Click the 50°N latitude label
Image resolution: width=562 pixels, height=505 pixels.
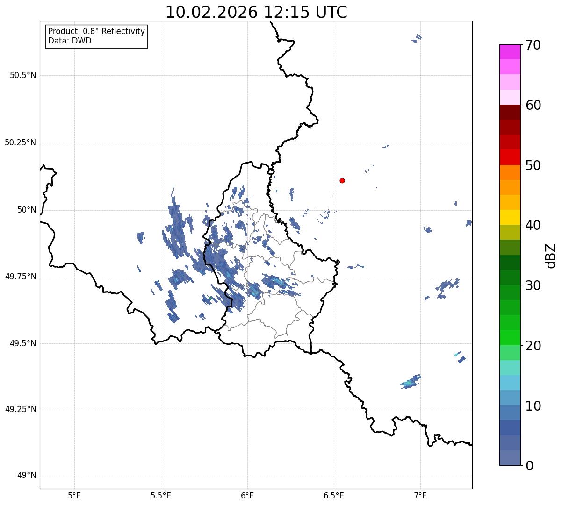[x=27, y=210]
